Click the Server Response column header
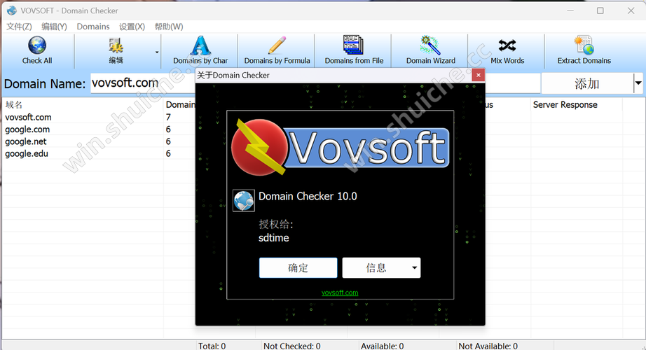Image resolution: width=646 pixels, height=350 pixels. click(x=565, y=105)
